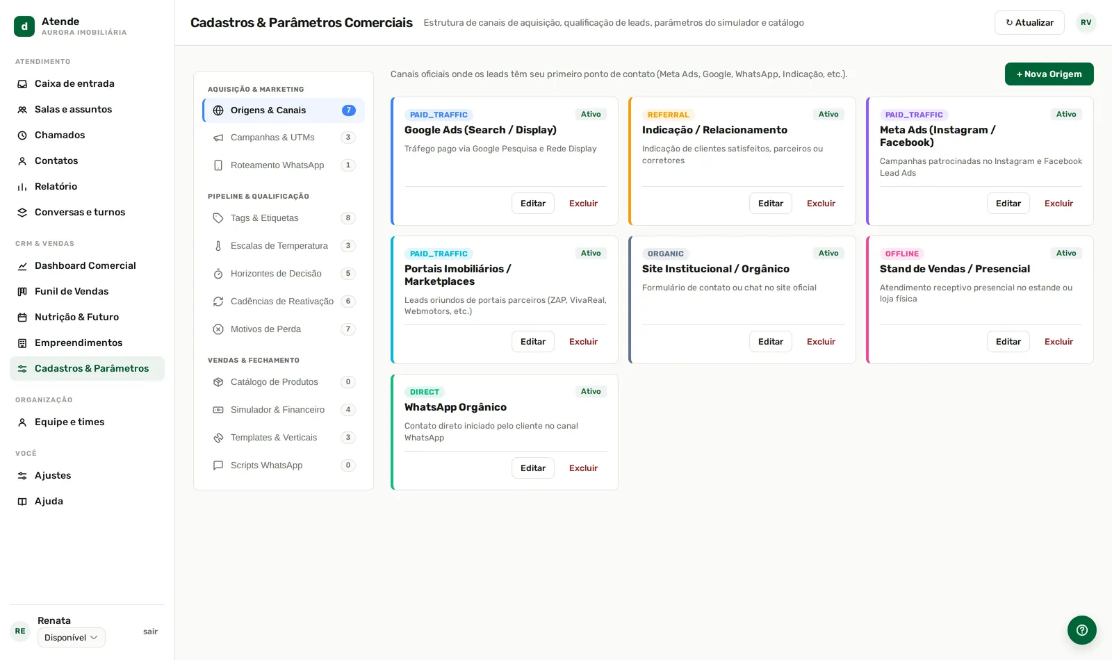The height and width of the screenshot is (660, 1112).
Task: Click the Atualizar button
Action: pos(1029,23)
